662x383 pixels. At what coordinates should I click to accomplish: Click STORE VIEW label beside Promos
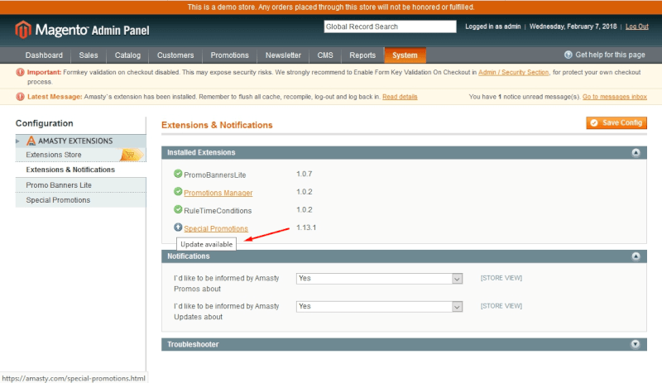(501, 278)
